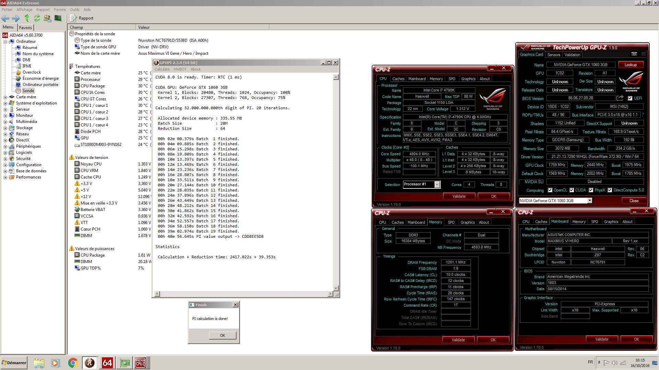Click the clock showing 10:15

pyautogui.click(x=640, y=360)
